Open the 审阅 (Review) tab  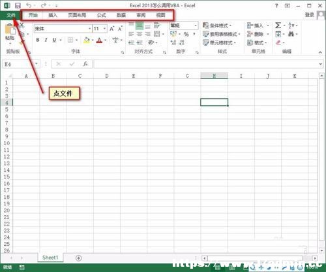point(141,15)
